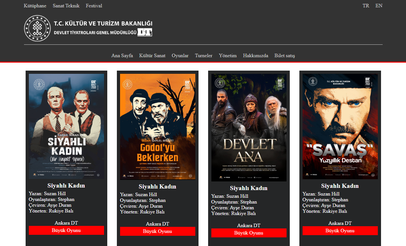Switch the site language to EN

(379, 6)
